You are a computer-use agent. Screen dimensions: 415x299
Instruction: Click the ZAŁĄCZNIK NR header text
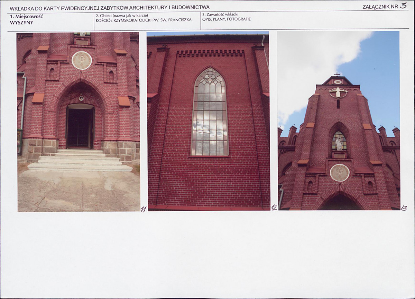tap(380, 7)
